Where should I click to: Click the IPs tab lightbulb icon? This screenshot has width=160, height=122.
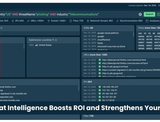tap(13, 21)
